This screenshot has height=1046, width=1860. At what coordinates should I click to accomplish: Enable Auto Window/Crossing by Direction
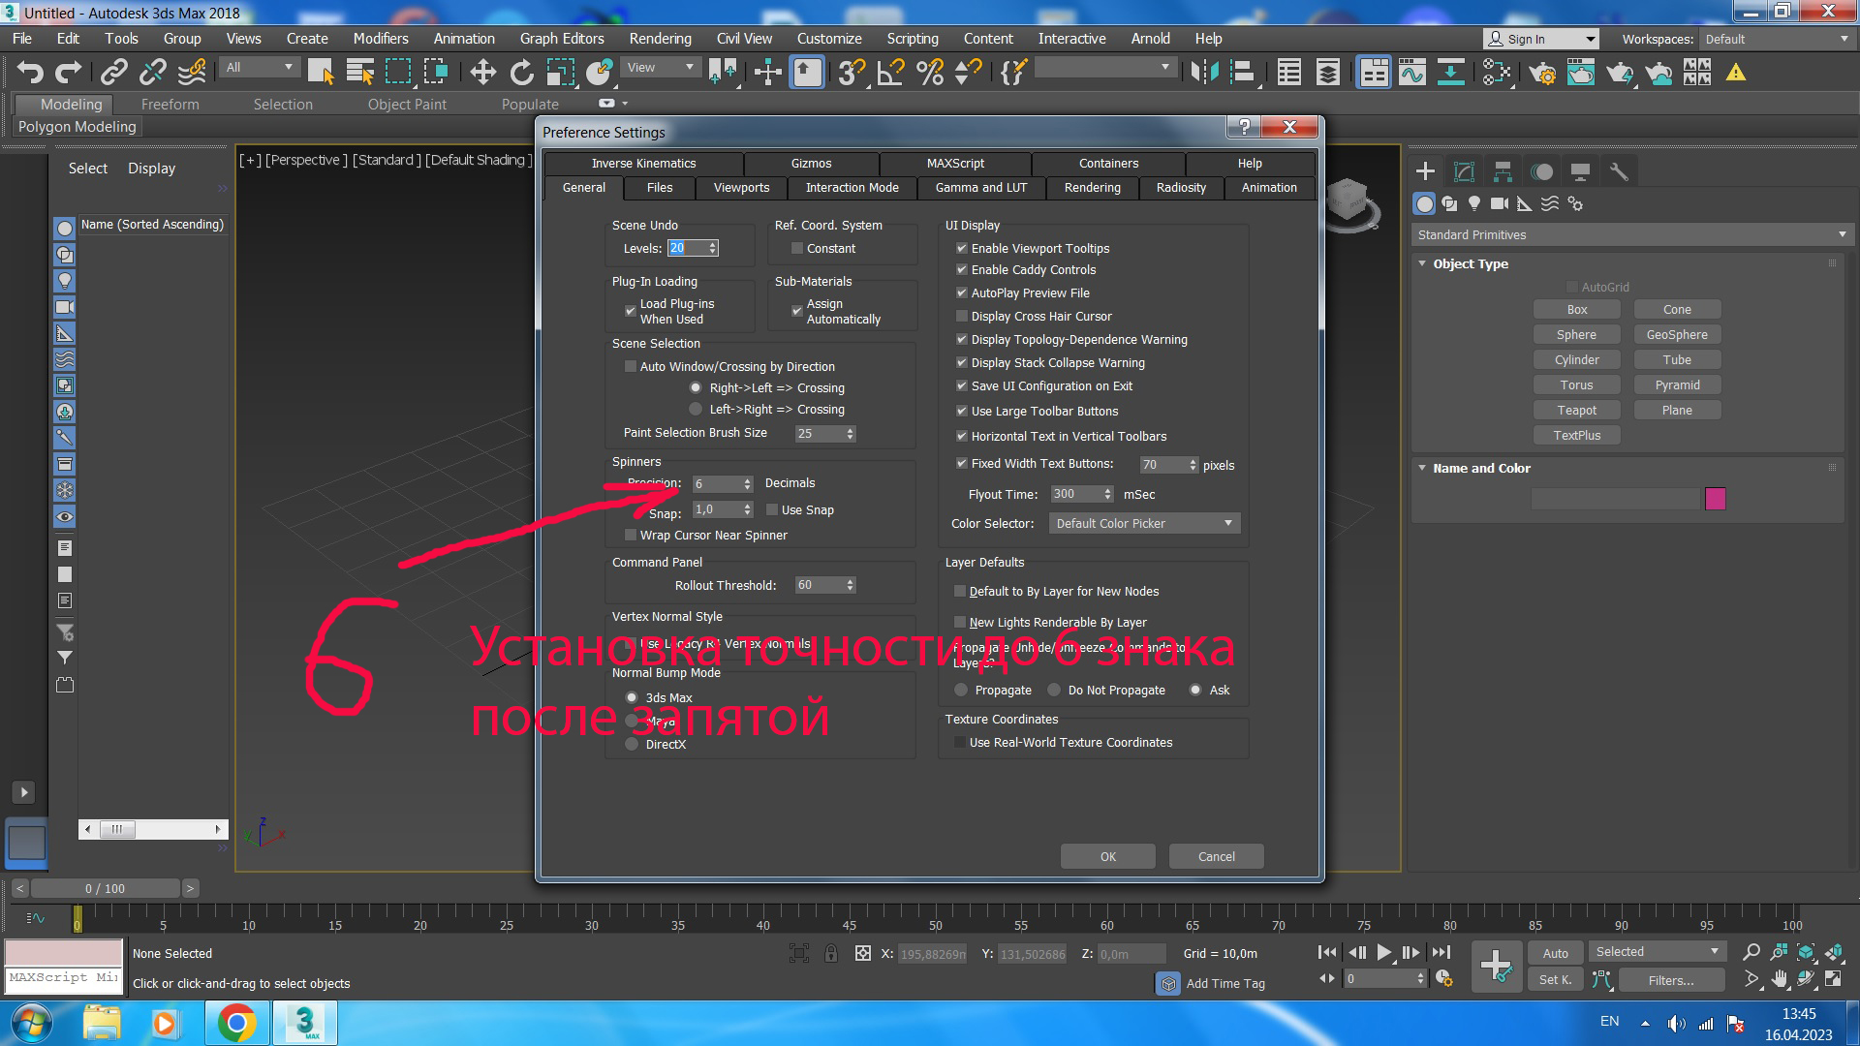pyautogui.click(x=631, y=367)
